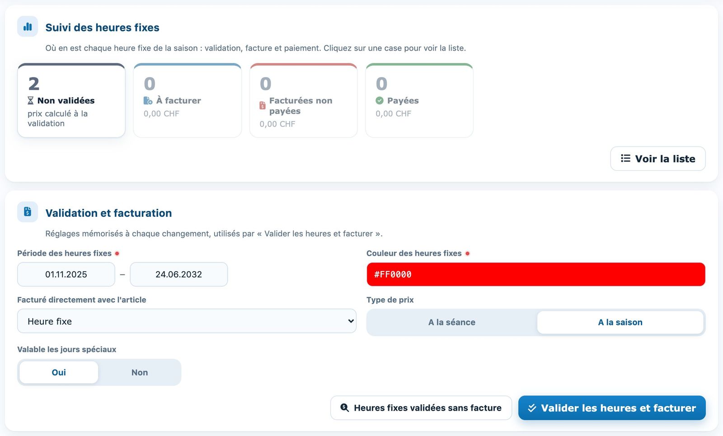This screenshot has height=436, width=723.
Task: Click the Réglages mémorisés description text
Action: (214, 234)
